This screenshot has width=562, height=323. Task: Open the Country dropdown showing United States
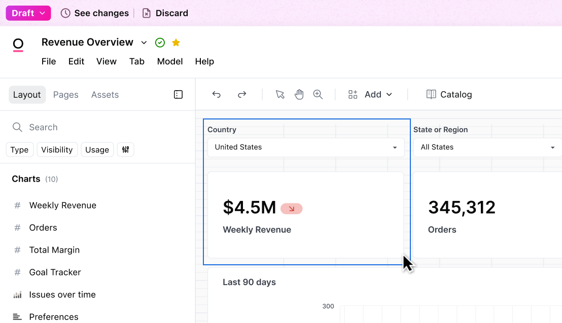coord(306,147)
